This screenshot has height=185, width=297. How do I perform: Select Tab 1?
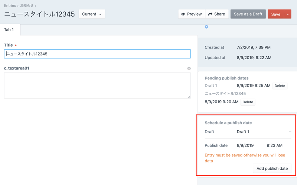pos(9,30)
